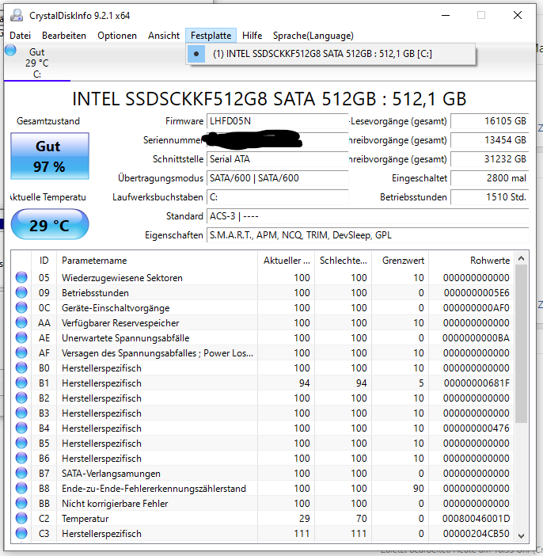Click the Übertragungsmodus SATA/600 field
This screenshot has height=556, width=543.
278,178
